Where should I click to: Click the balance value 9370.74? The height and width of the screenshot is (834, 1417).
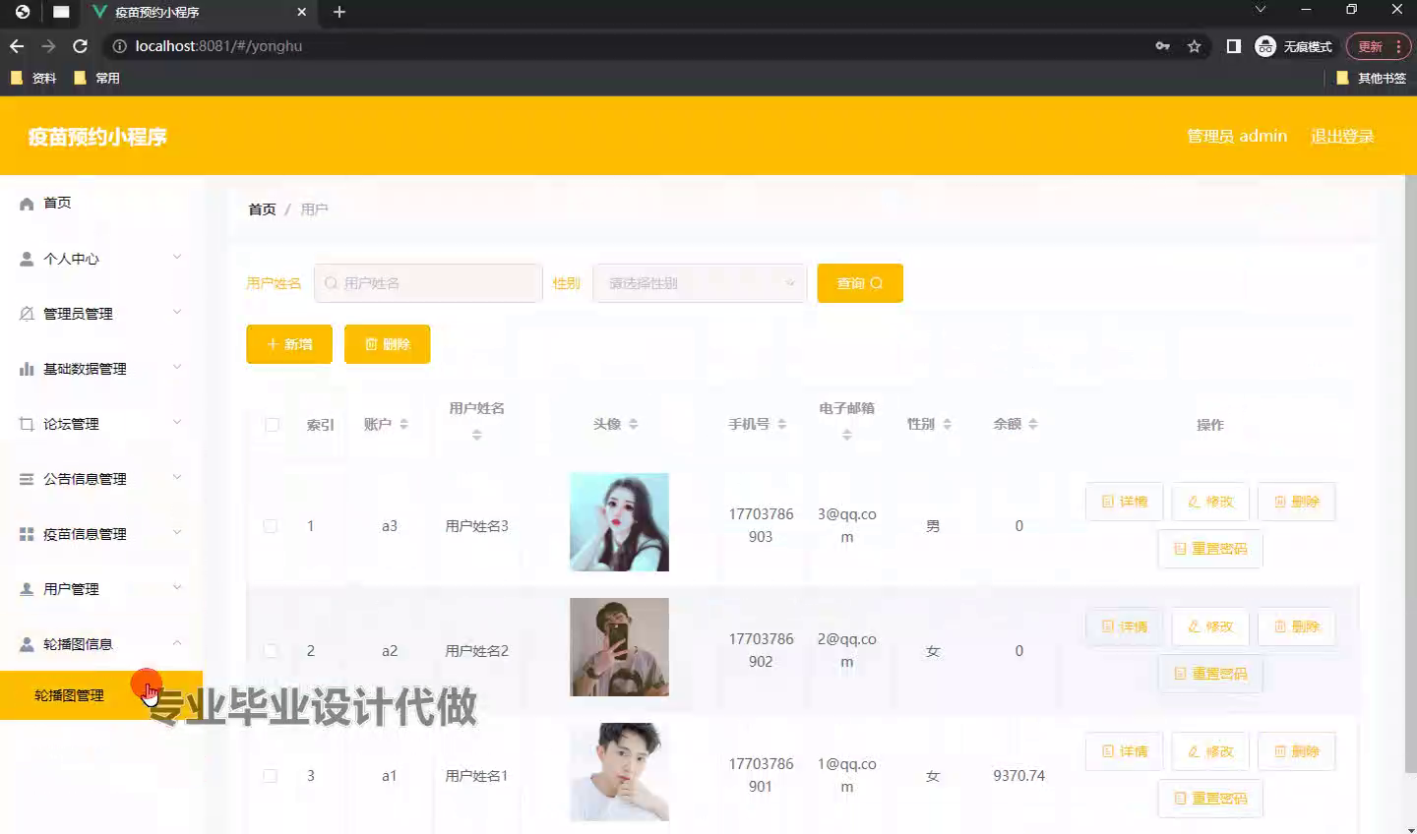click(x=1018, y=776)
